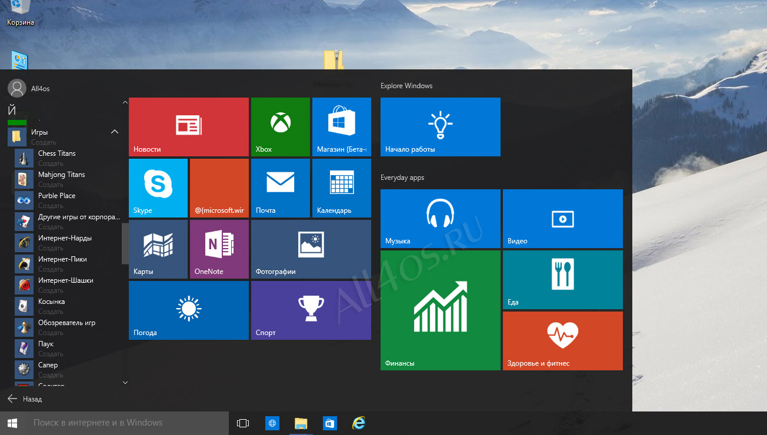Open the Видео video tile
The width and height of the screenshot is (767, 435).
click(x=563, y=219)
